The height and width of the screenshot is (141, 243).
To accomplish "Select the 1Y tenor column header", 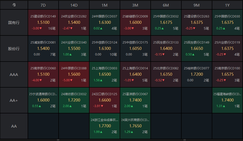I will pyautogui.click(x=227, y=5).
